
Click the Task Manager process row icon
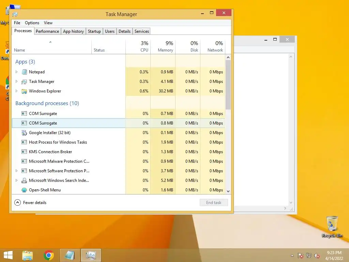tap(24, 82)
